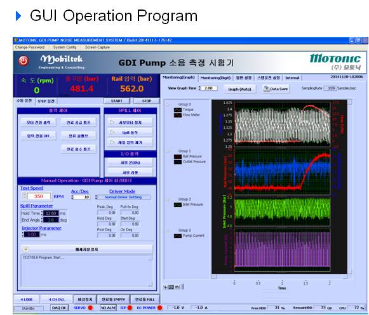Viewport: 369px width, 315px height.
Task: Click the Injector Parameter stepper arrows
Action: click(23, 234)
